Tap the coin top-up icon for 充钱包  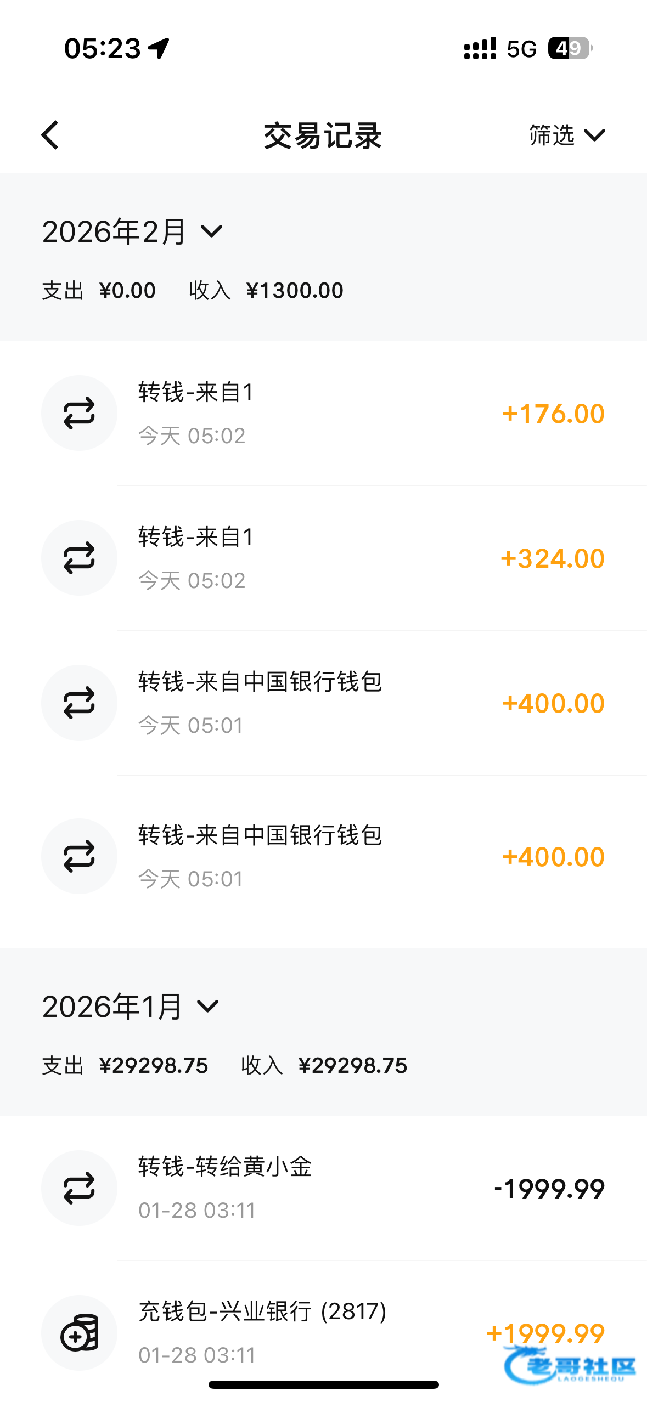click(79, 1332)
